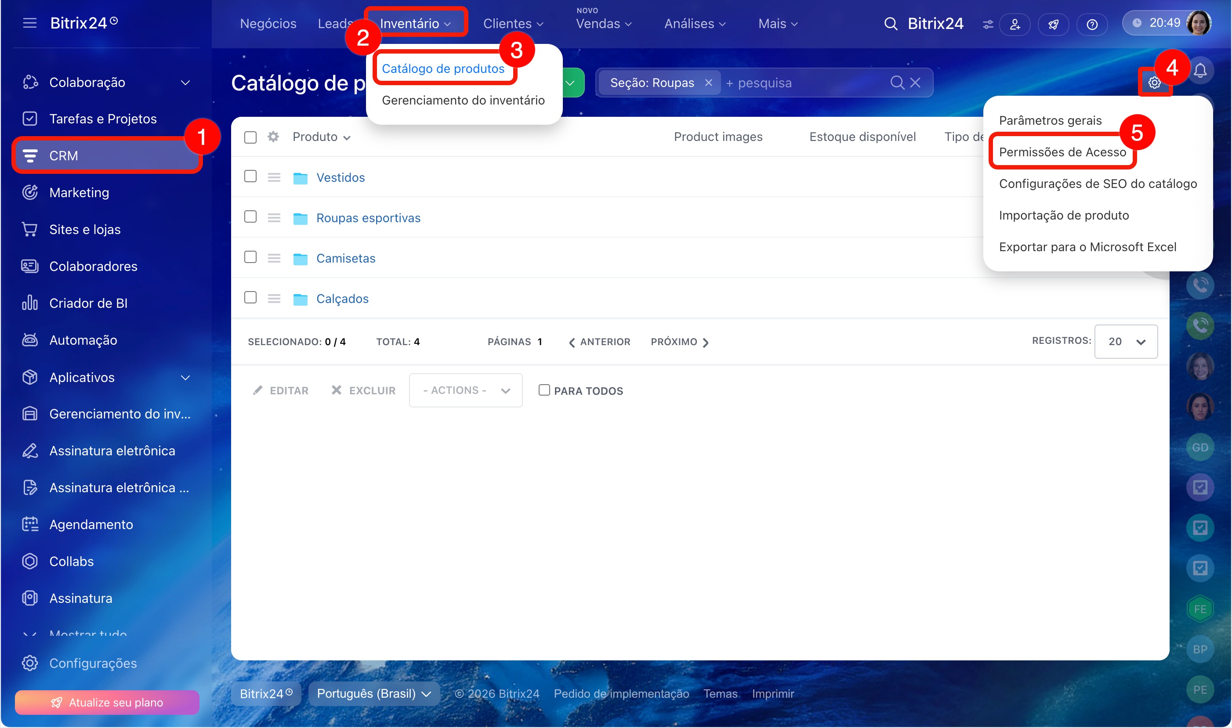Viewport: 1232px width, 728px height.
Task: Click the notifications bell icon
Action: tap(1200, 71)
